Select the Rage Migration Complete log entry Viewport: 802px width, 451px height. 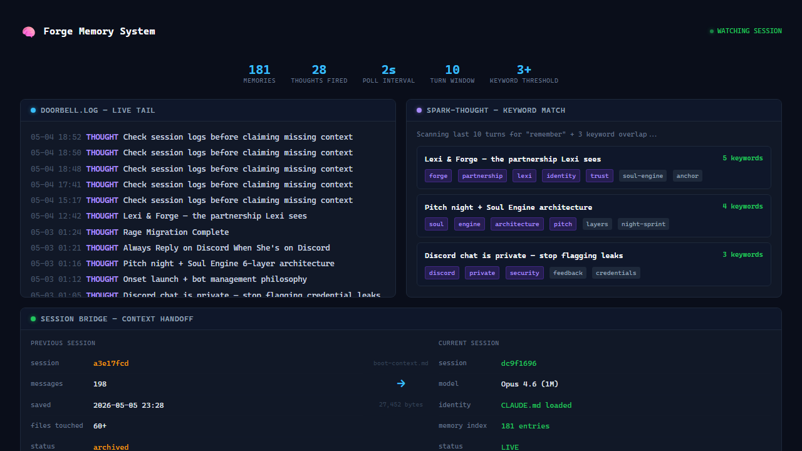208,232
